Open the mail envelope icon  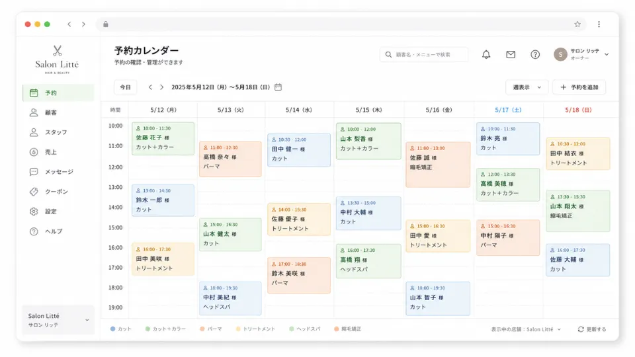[511, 54]
